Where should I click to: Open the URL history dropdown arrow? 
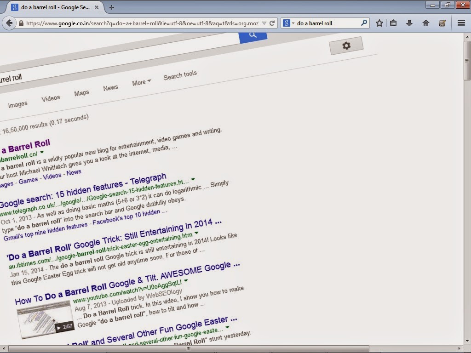click(x=264, y=23)
